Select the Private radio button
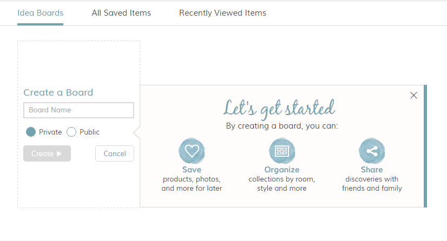This screenshot has width=447, height=241. pyautogui.click(x=31, y=132)
